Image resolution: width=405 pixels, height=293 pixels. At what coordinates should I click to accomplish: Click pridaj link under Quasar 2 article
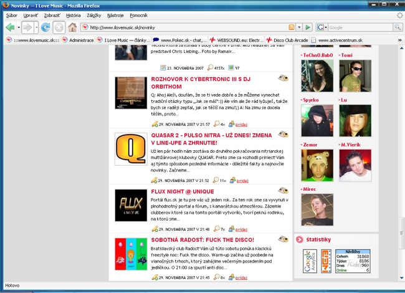point(242,181)
